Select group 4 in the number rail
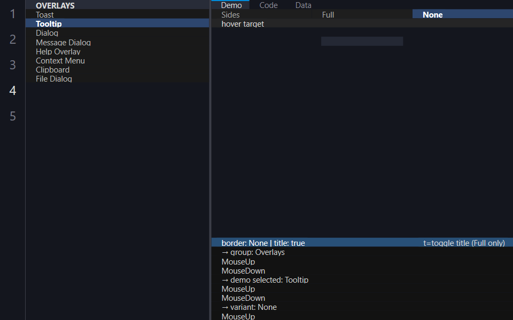The image size is (513, 320). (13, 91)
